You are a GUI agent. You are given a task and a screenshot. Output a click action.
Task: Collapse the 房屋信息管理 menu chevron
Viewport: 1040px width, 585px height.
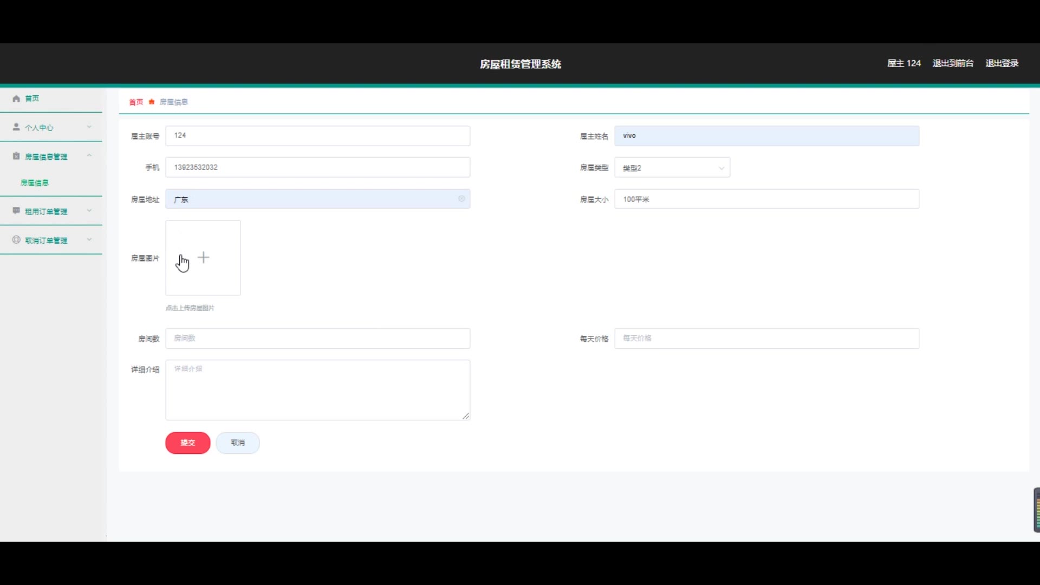[89, 156]
